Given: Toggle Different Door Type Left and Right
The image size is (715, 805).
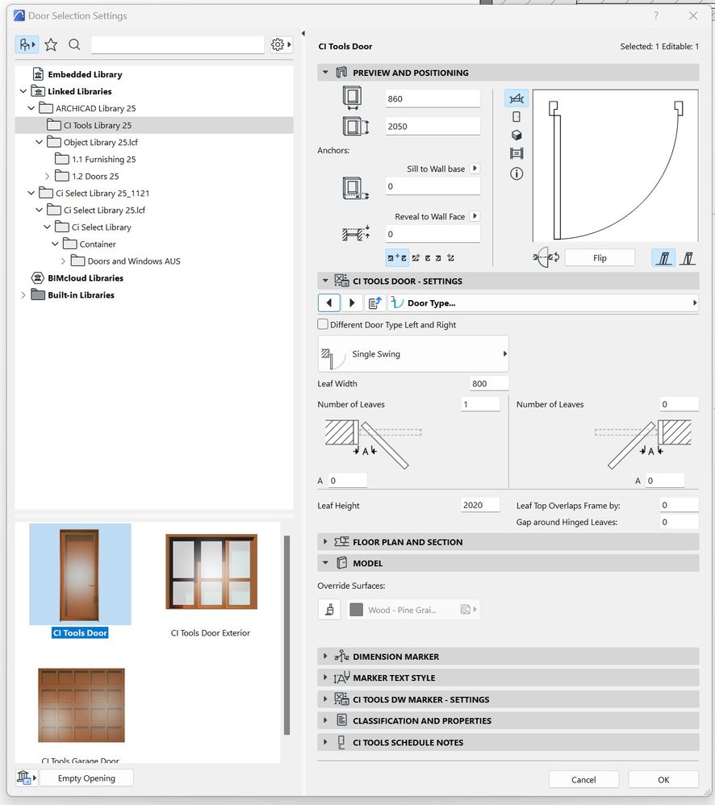Looking at the screenshot, I should [323, 324].
